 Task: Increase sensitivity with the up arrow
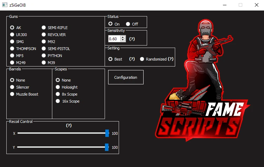pos(123,37)
